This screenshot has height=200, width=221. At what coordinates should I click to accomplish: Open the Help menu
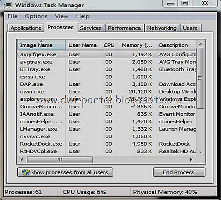click(83, 16)
